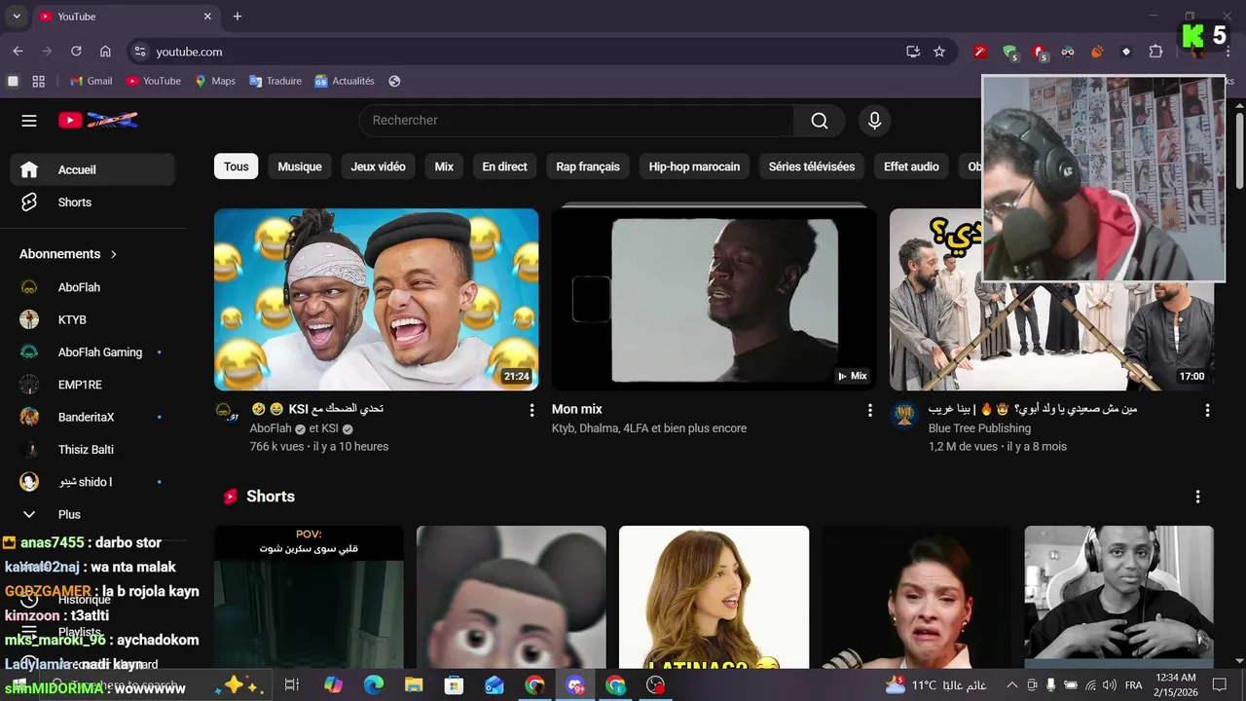Open Shorts in the sidebar
Image resolution: width=1246 pixels, height=701 pixels.
click(x=92, y=203)
